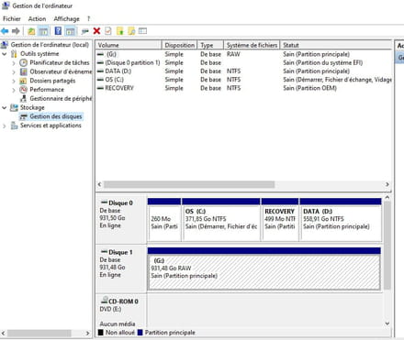Select the Stockage tree item

pos(32,107)
